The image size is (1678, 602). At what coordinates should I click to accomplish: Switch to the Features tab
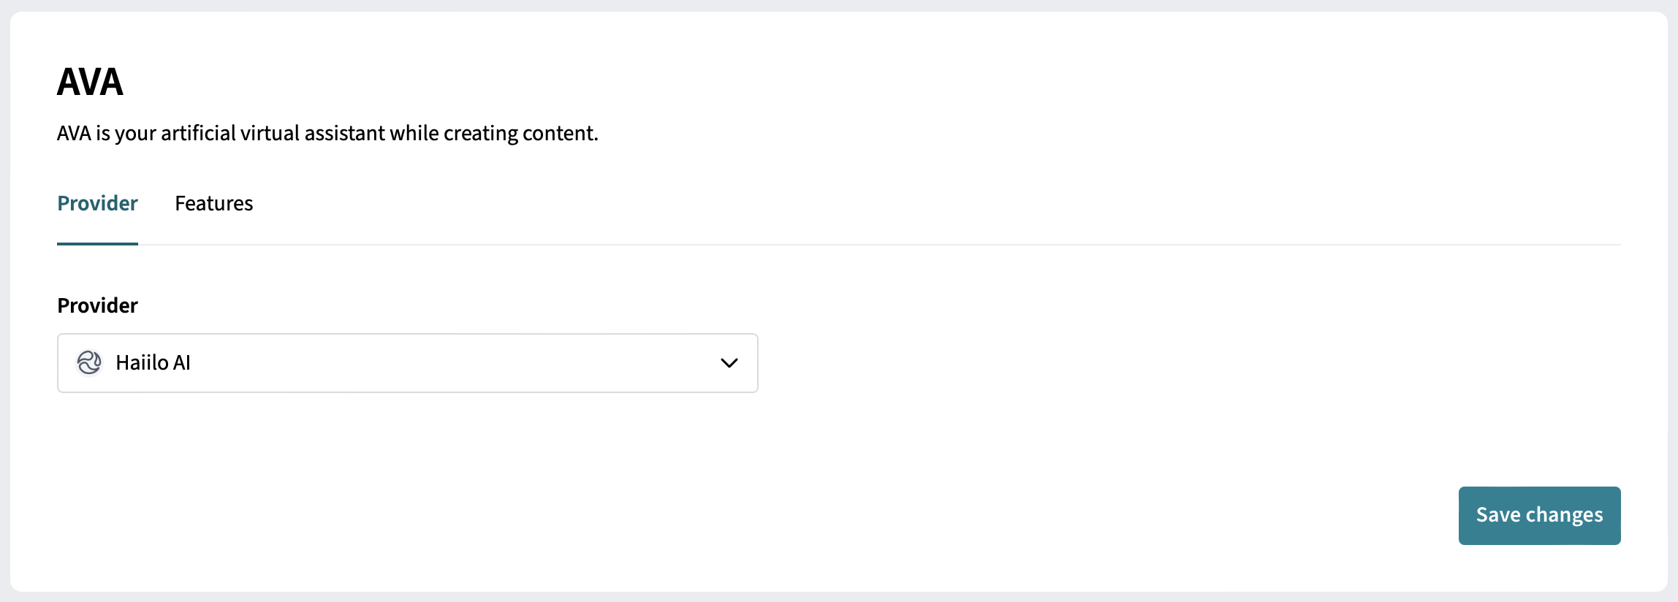click(x=213, y=203)
